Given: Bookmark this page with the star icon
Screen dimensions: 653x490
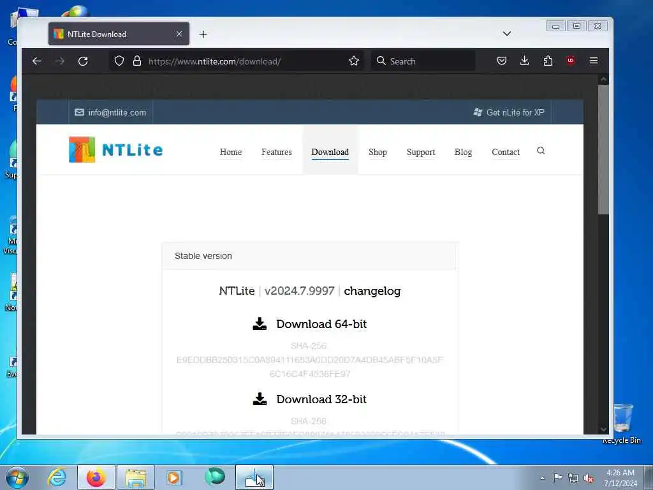Looking at the screenshot, I should [x=354, y=61].
